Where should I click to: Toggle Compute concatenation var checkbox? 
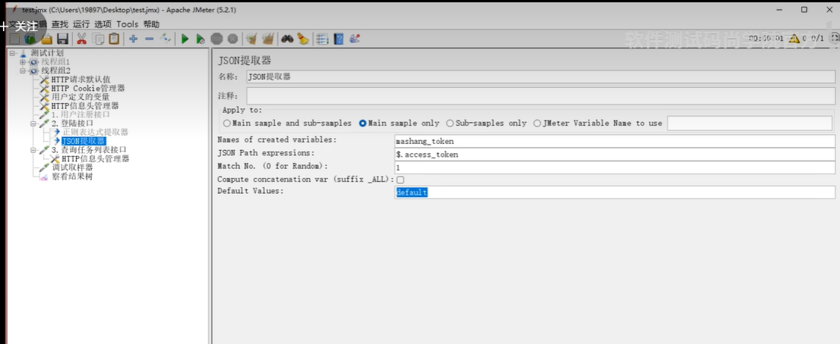pos(400,180)
